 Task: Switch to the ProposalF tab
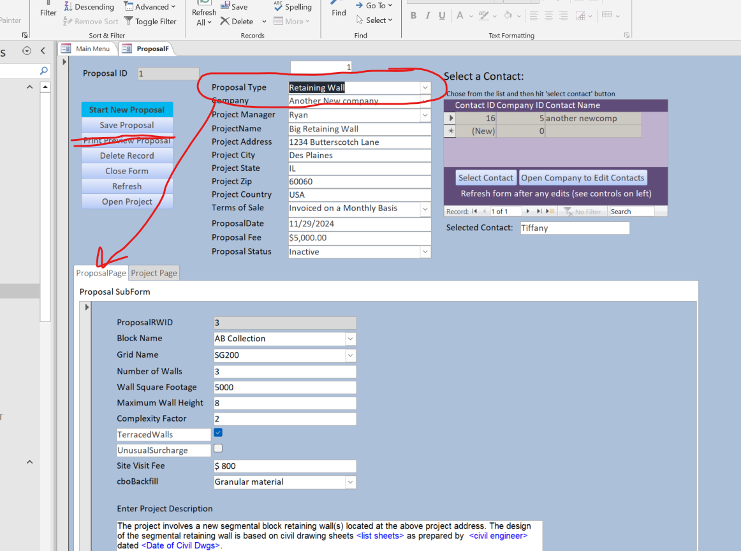pos(146,48)
